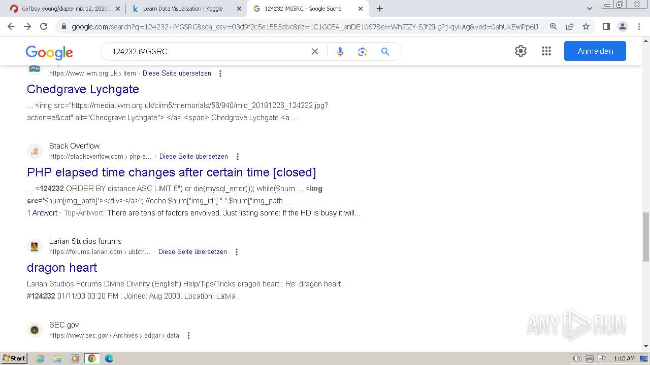The image size is (650, 365).
Task: Open the 1 Antwort link
Action: [42, 213]
